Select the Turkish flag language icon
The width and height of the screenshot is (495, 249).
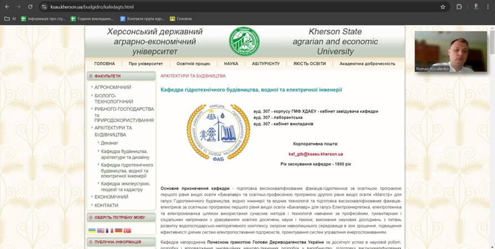point(127,231)
